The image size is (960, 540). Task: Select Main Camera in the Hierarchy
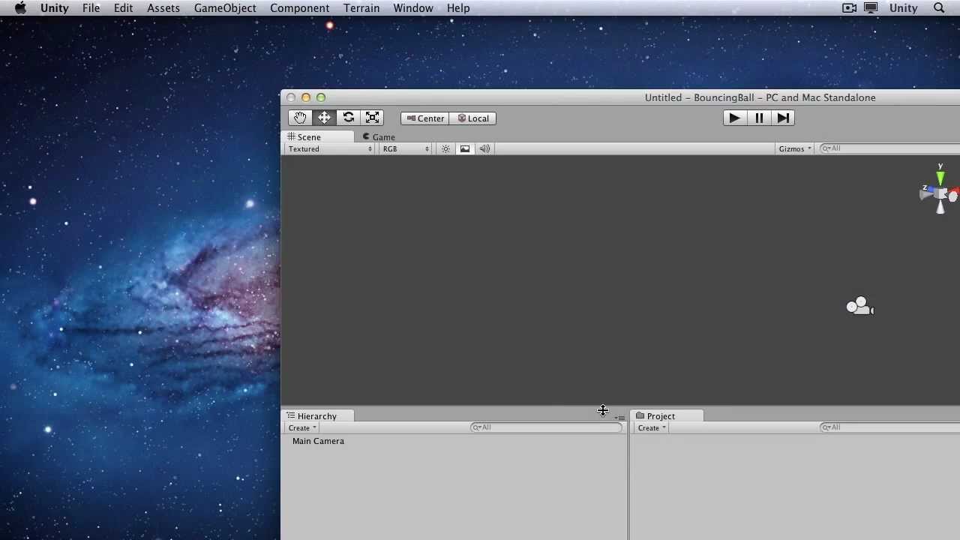coord(318,441)
